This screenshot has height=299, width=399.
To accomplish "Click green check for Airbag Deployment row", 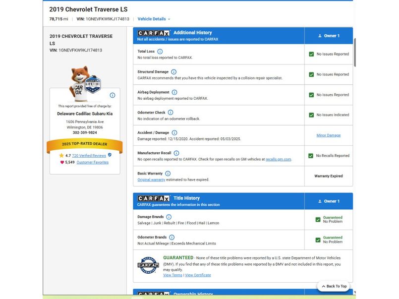I will point(311,95).
